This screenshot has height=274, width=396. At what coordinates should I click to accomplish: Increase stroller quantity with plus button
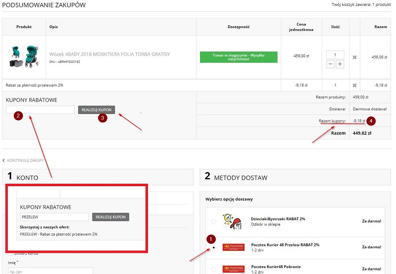click(340, 64)
